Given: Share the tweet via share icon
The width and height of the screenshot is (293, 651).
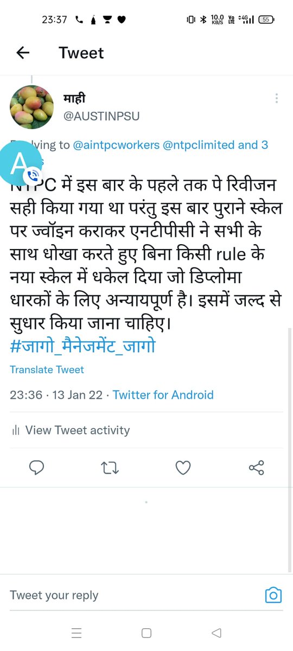Looking at the screenshot, I should [256, 468].
